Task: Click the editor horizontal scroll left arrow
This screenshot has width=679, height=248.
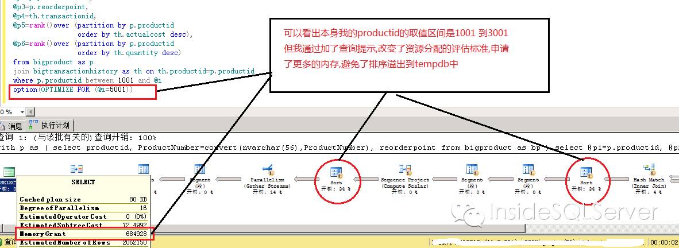Action: point(30,112)
